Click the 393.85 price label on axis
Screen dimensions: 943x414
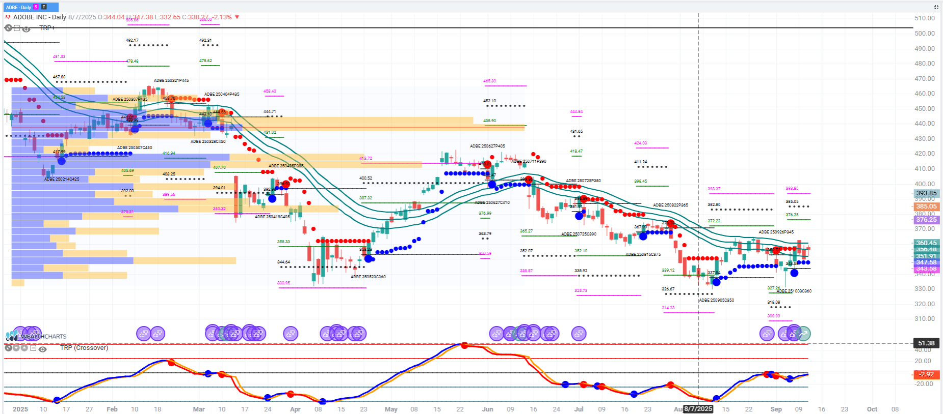pos(926,193)
